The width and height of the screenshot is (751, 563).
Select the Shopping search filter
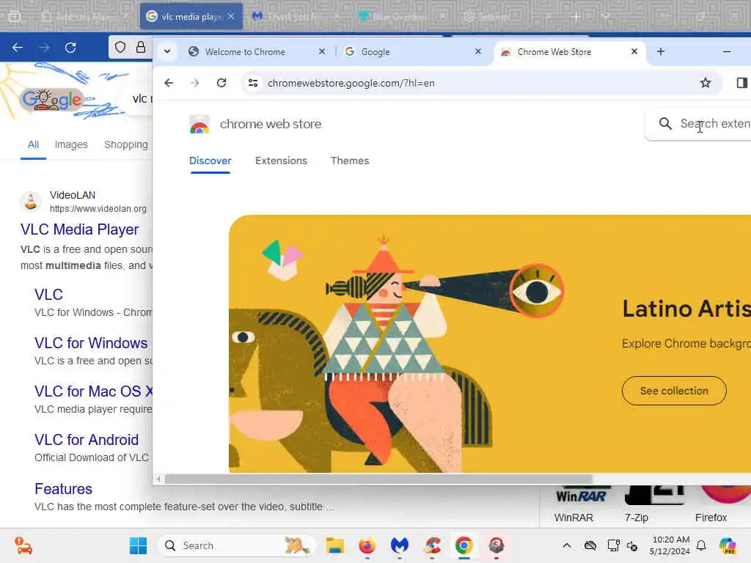[x=126, y=144]
